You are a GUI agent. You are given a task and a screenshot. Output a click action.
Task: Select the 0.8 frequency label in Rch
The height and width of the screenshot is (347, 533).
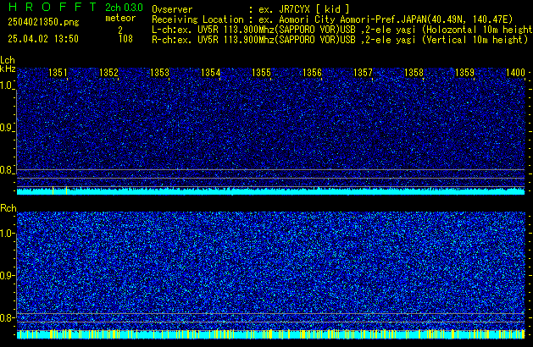click(x=6, y=317)
